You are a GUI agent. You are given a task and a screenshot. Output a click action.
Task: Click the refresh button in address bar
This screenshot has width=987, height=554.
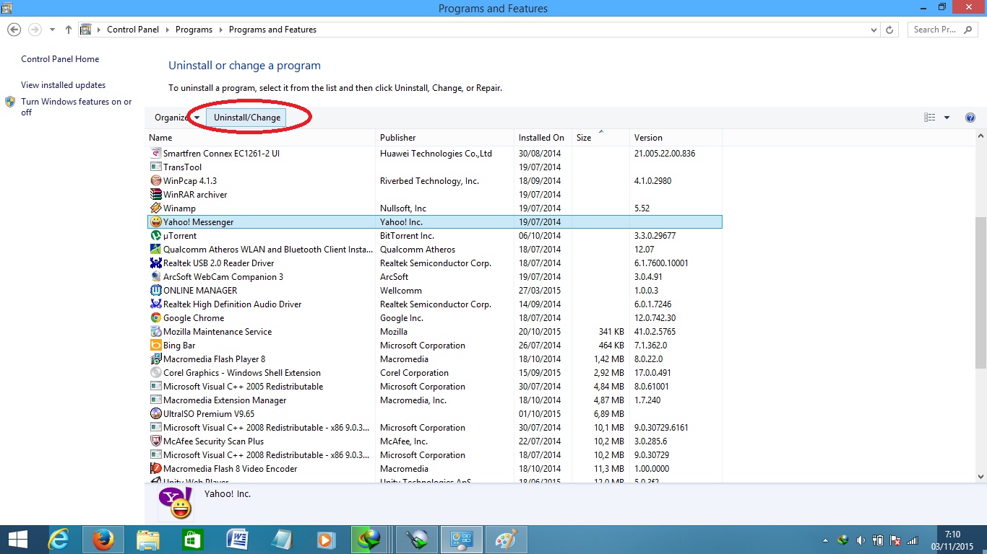click(x=890, y=30)
